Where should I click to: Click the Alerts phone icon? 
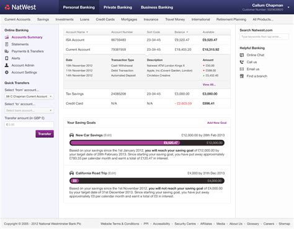[7, 58]
